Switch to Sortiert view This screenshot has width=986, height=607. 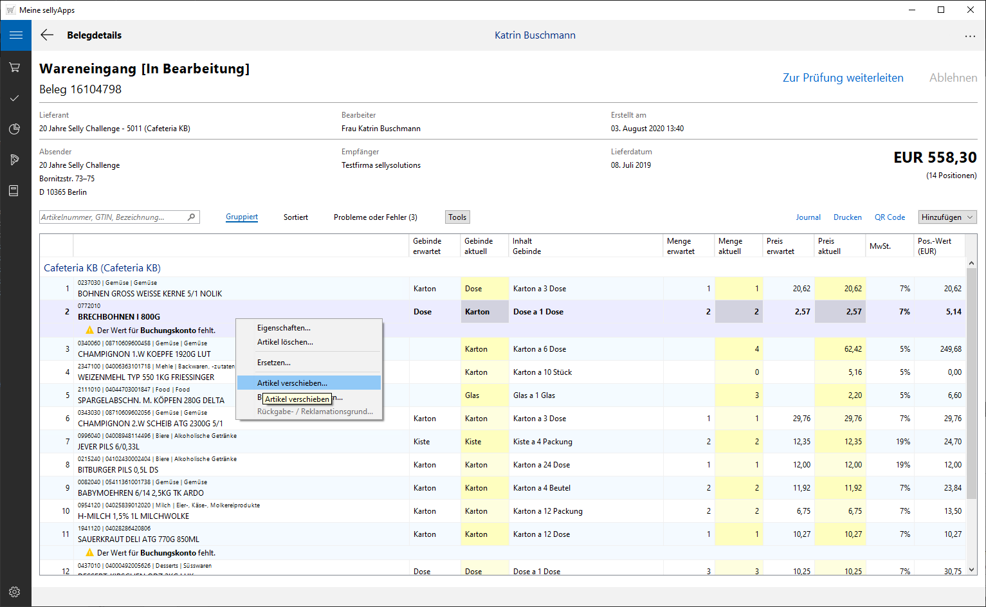[x=296, y=217]
